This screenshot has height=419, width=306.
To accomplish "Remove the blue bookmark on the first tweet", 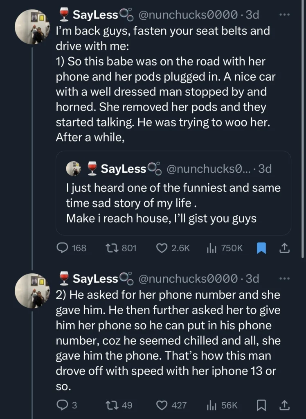I will pyautogui.click(x=261, y=248).
